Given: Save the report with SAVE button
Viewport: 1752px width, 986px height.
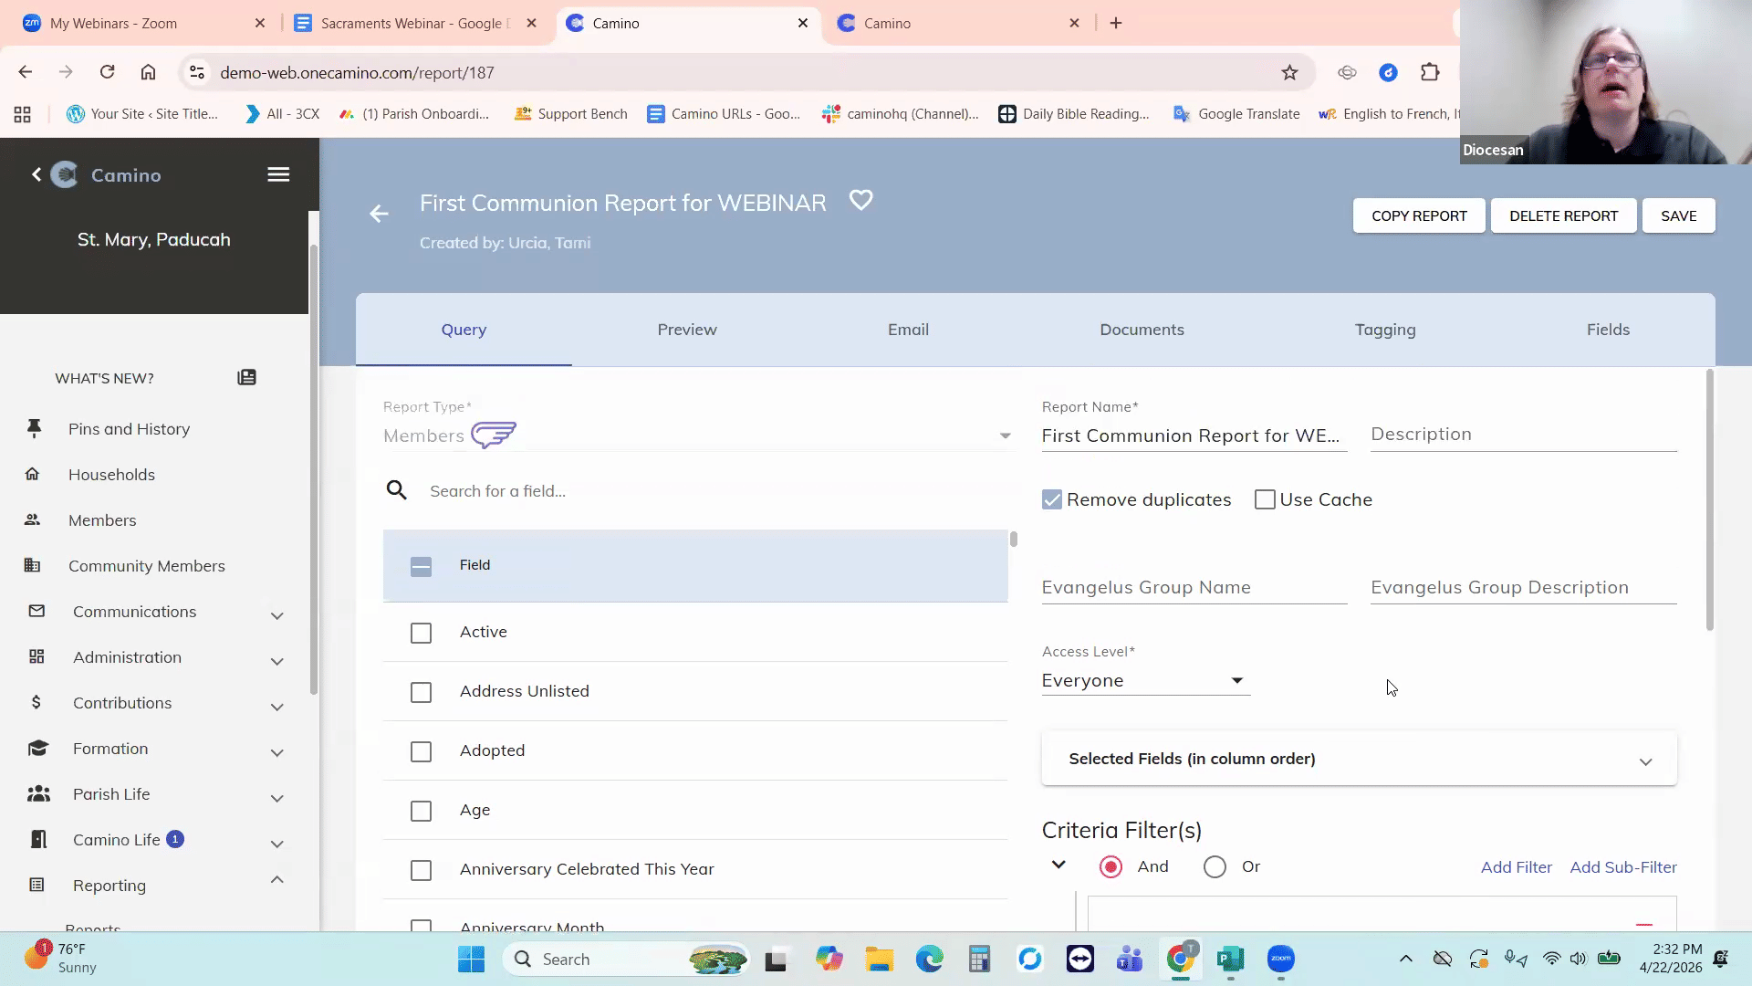Looking at the screenshot, I should [1678, 215].
